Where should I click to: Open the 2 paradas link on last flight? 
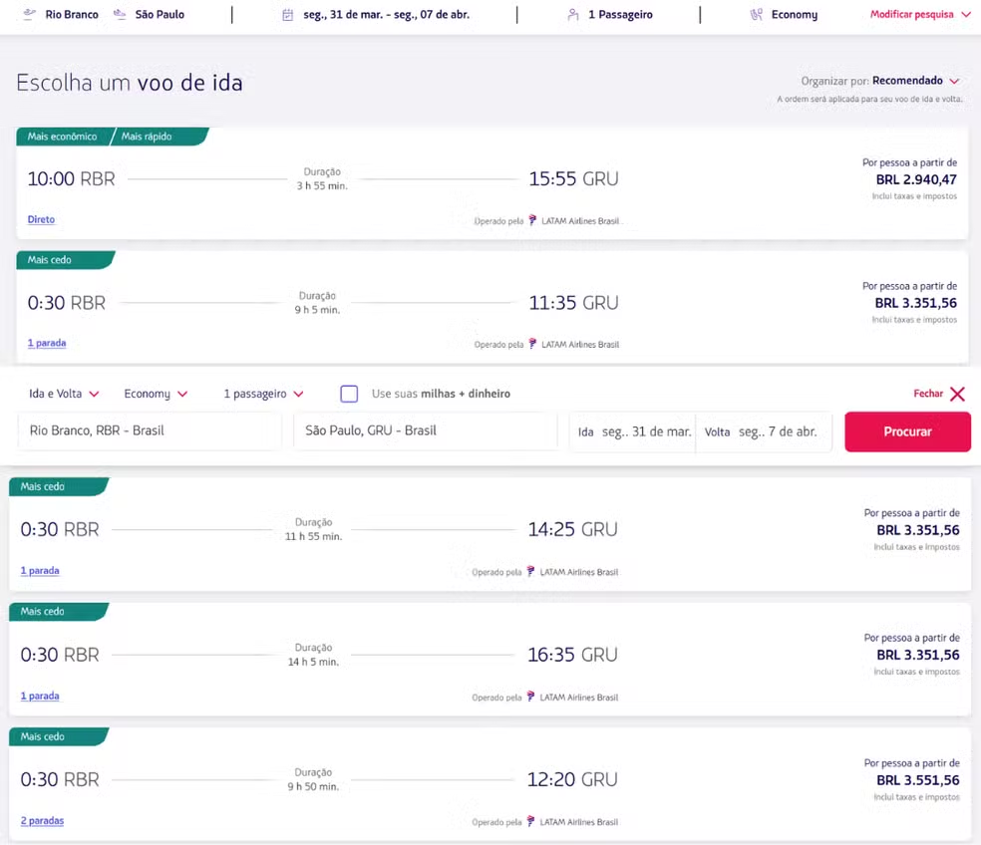(42, 821)
